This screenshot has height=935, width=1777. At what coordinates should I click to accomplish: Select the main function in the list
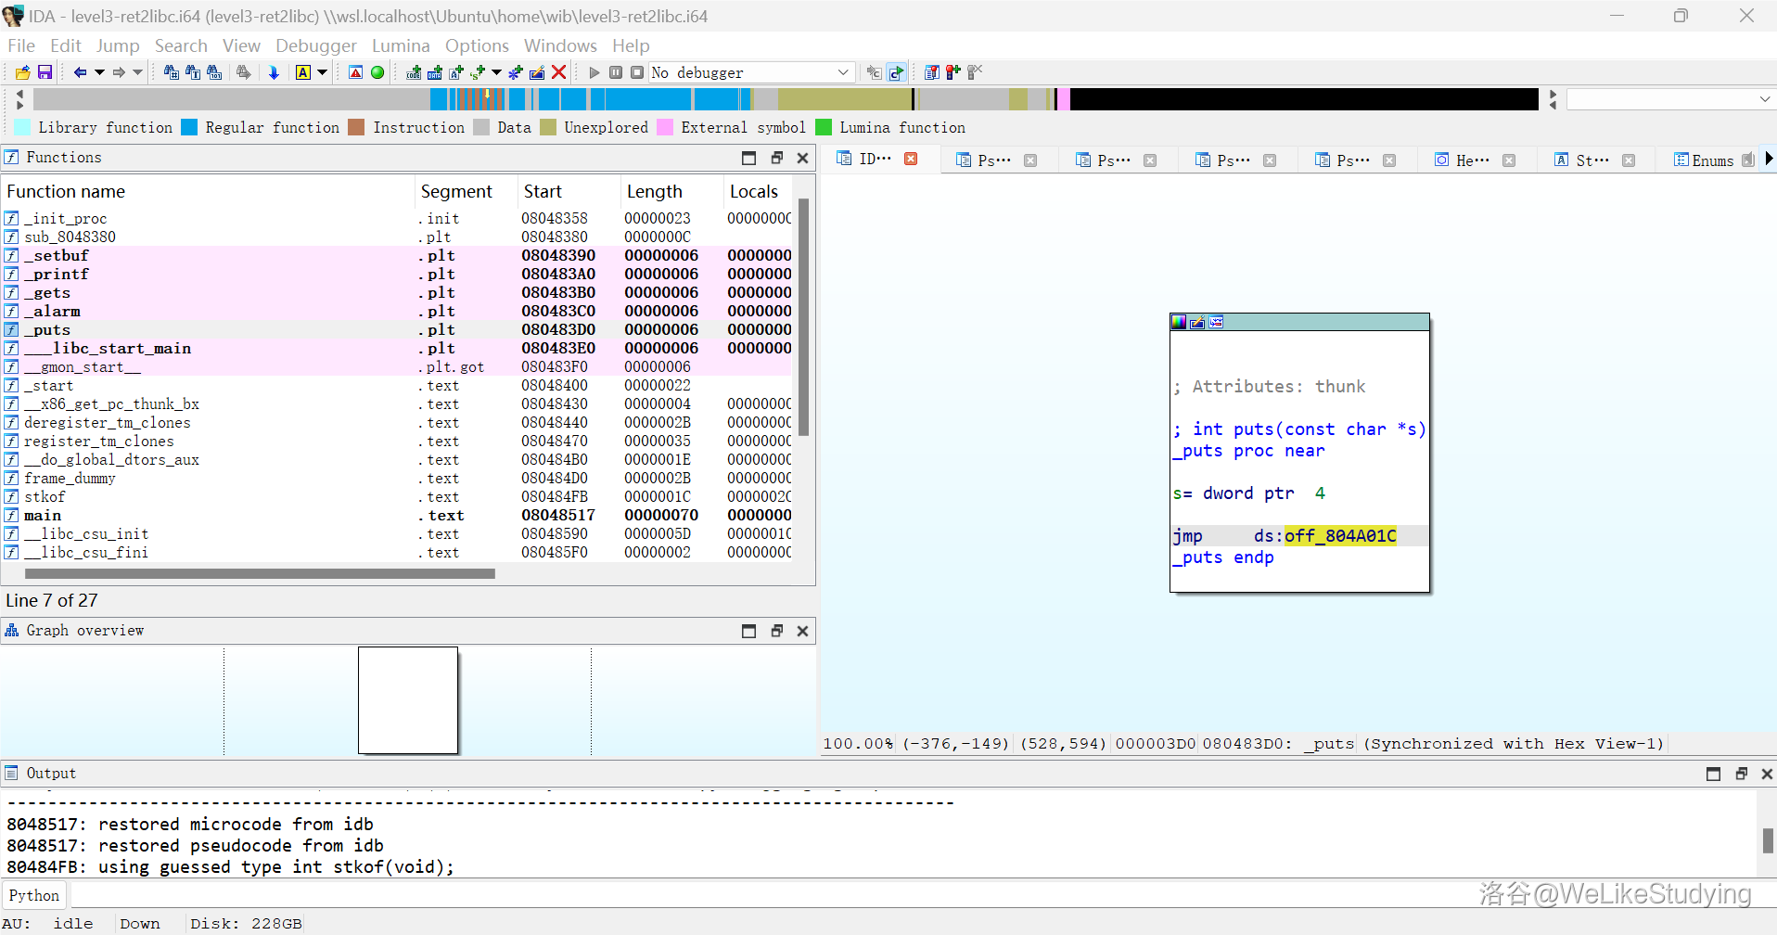point(43,515)
